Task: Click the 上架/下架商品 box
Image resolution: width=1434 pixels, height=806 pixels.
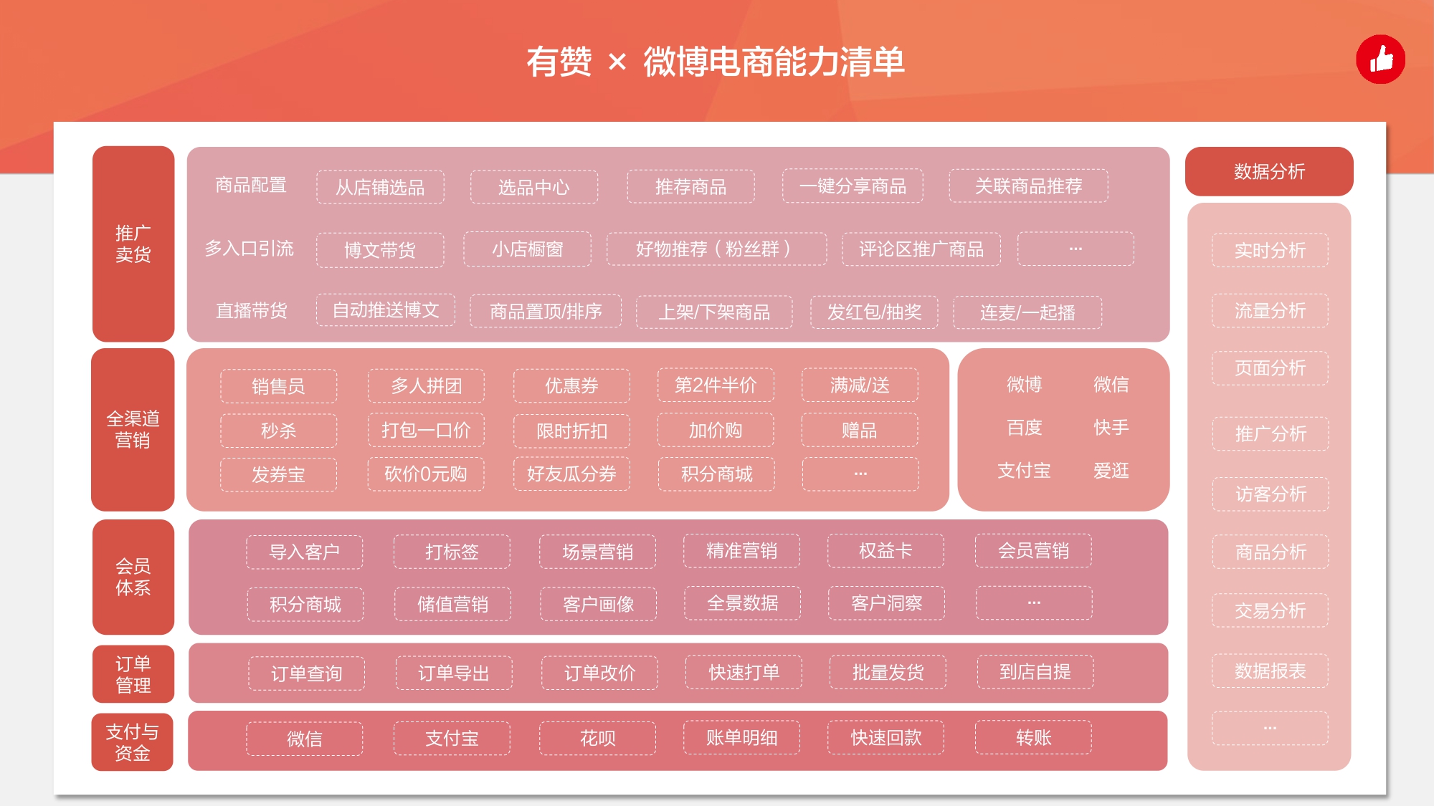Action: click(714, 312)
